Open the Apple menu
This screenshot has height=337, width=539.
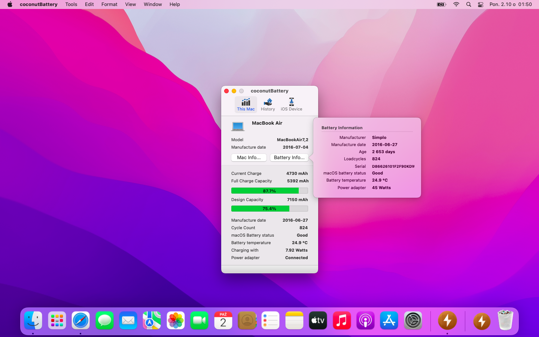[10, 4]
